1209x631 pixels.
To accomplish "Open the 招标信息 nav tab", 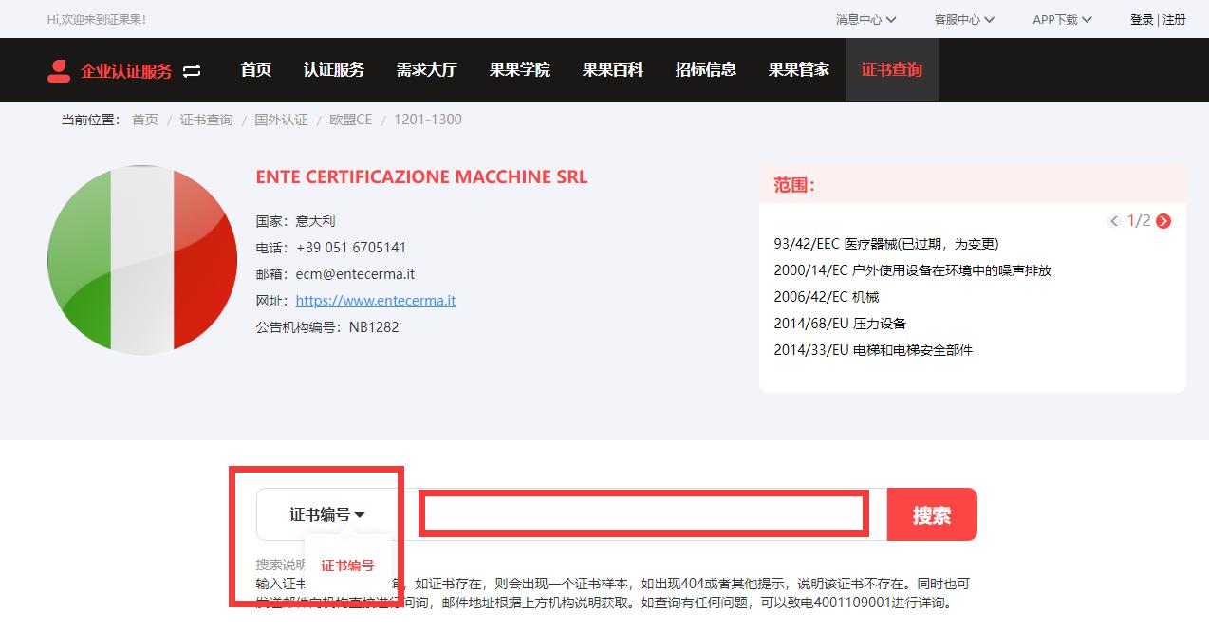I will tap(706, 70).
